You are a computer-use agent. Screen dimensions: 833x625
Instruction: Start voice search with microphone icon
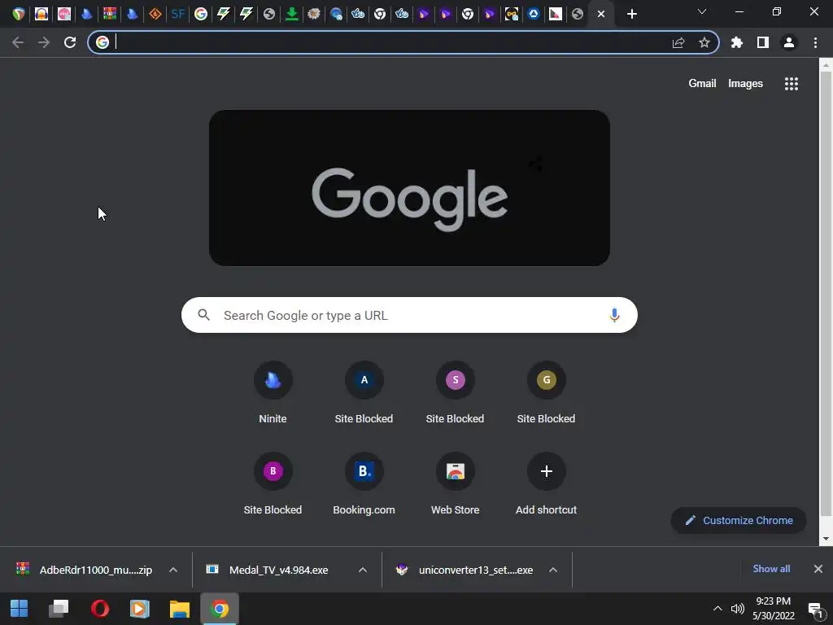(x=614, y=315)
